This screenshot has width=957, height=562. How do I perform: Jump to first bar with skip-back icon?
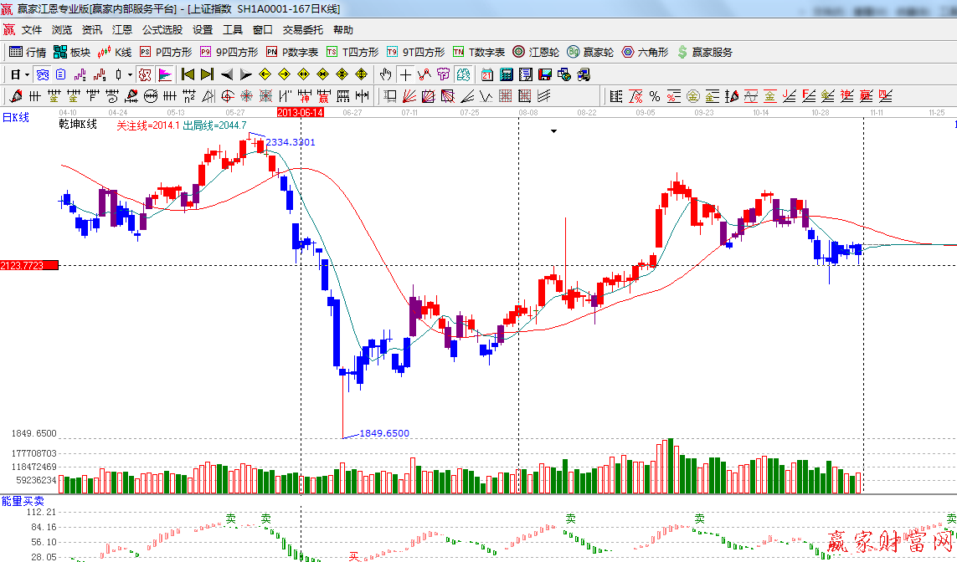(188, 74)
